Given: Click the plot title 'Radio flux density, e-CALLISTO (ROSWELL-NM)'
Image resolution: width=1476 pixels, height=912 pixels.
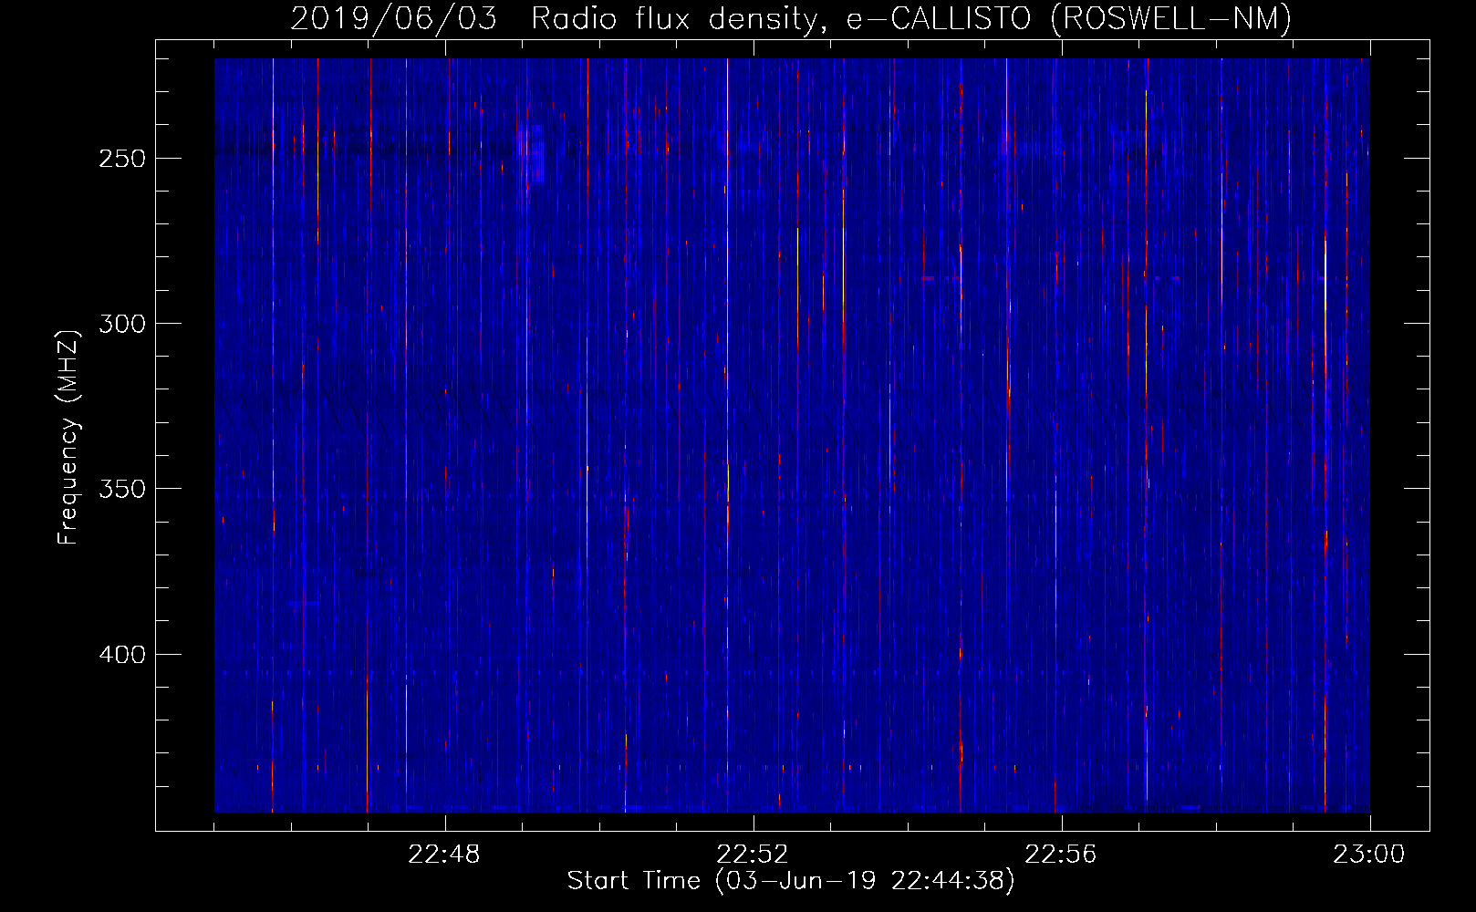Looking at the screenshot, I should coord(911,18).
